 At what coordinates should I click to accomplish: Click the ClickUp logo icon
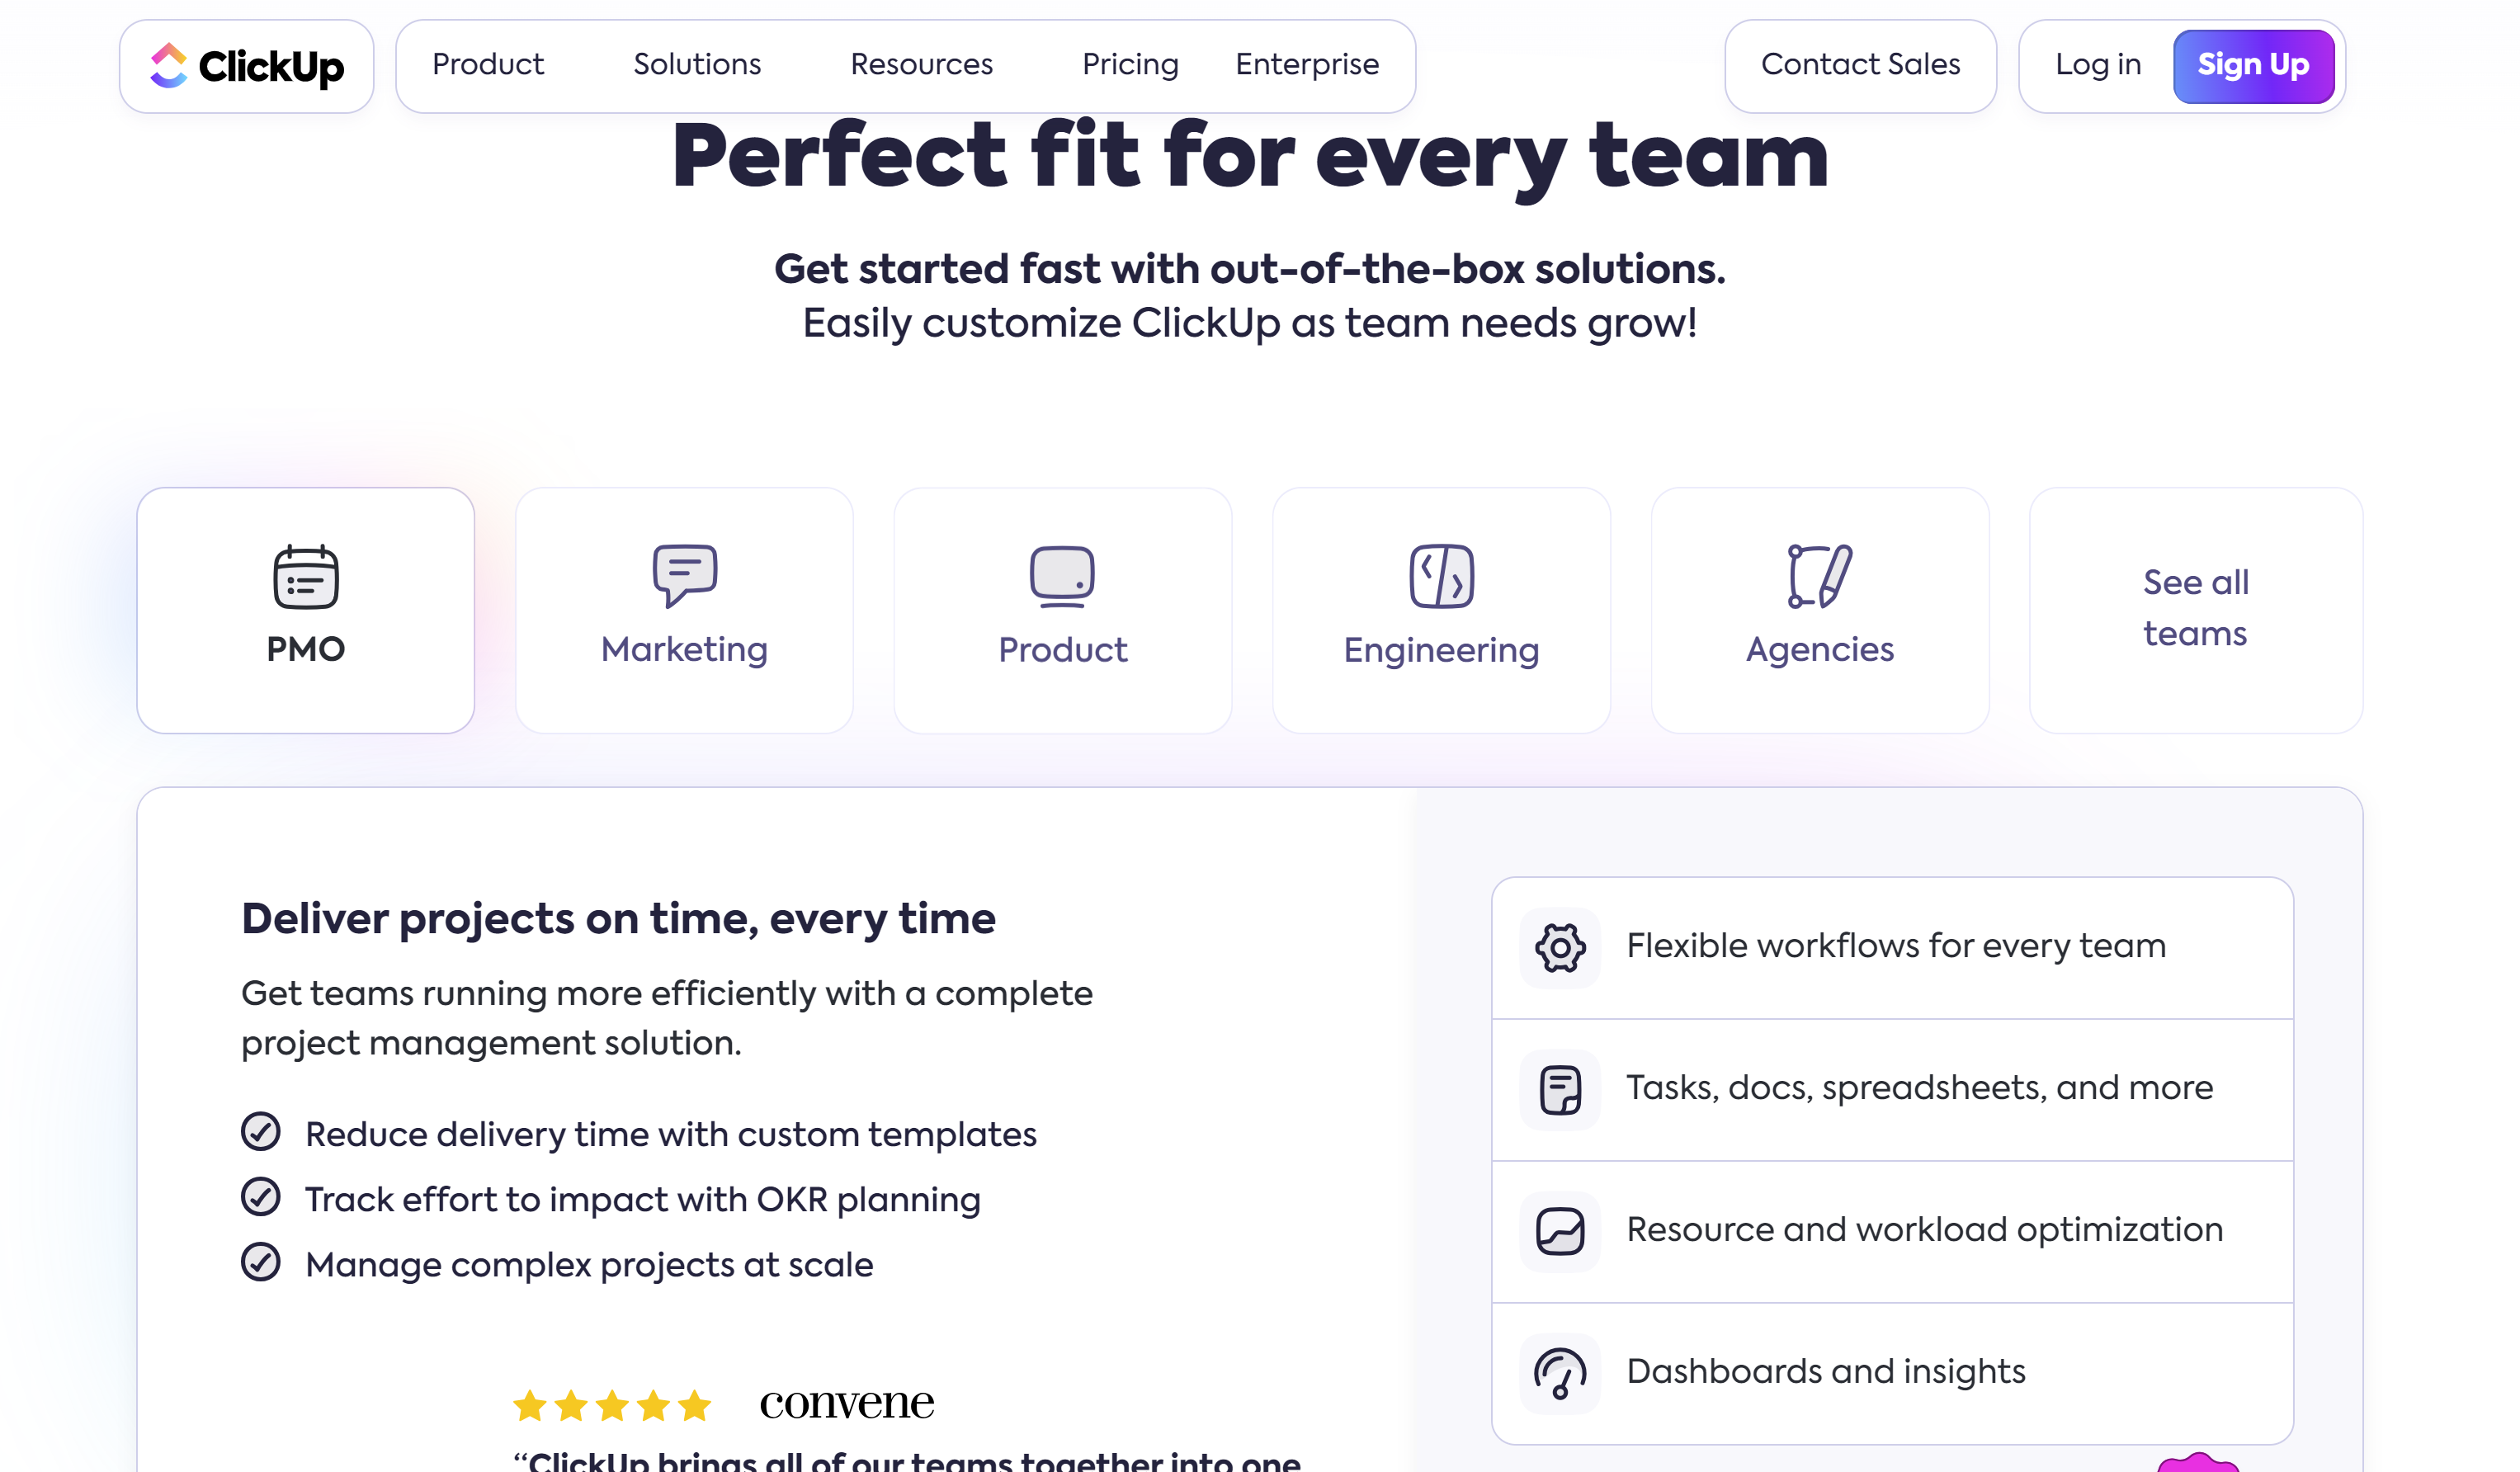coord(168,66)
